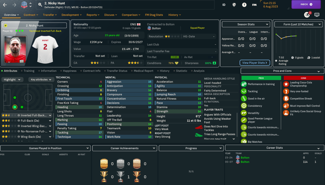The width and height of the screenshot is (325, 185).
Task: Click the FM logo icon
Action: click(x=254, y=5)
